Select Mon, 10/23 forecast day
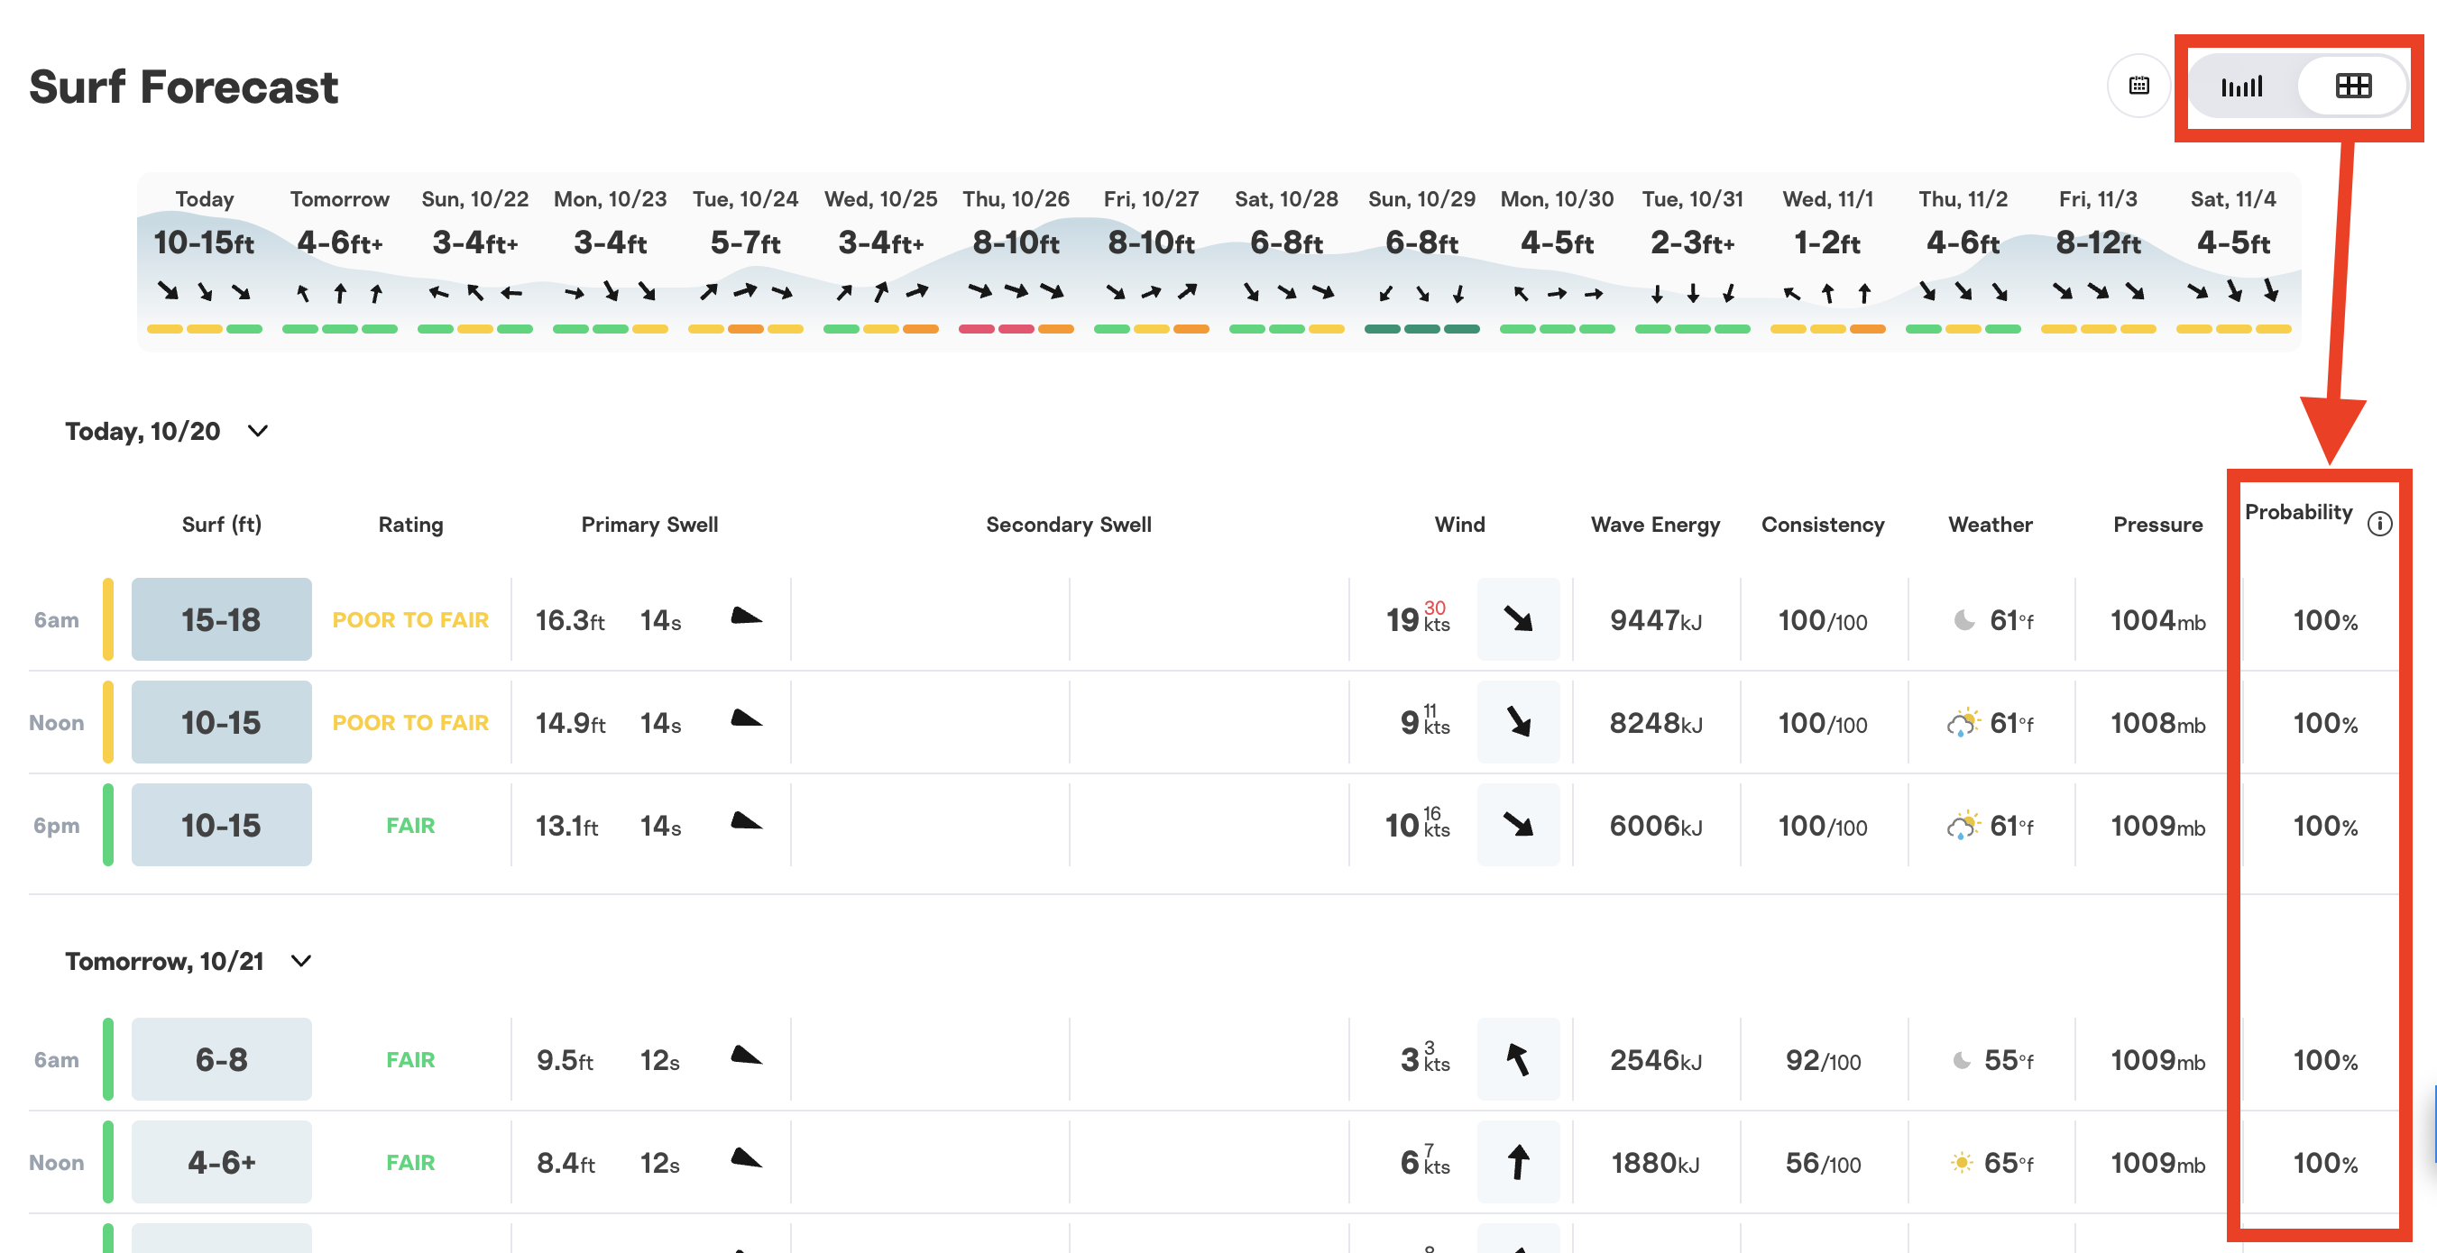Image resolution: width=2437 pixels, height=1253 pixels. (x=611, y=262)
